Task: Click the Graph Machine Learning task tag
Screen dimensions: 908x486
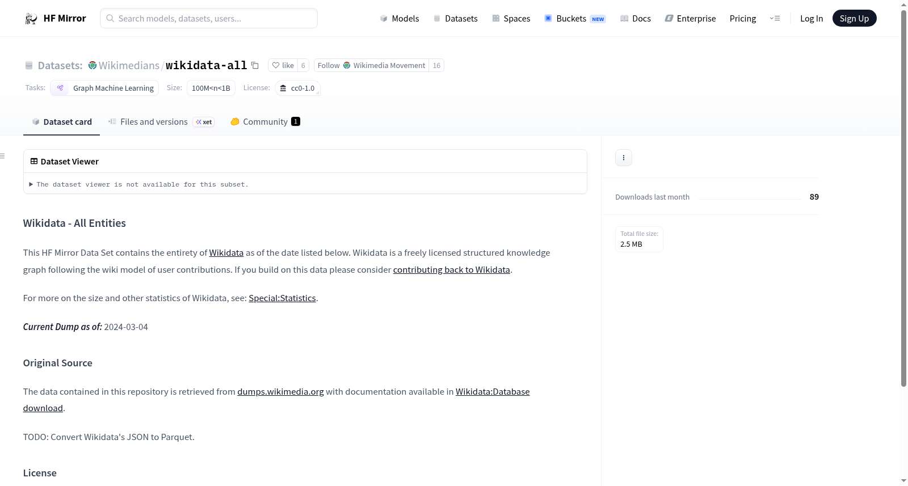Action: tap(104, 88)
